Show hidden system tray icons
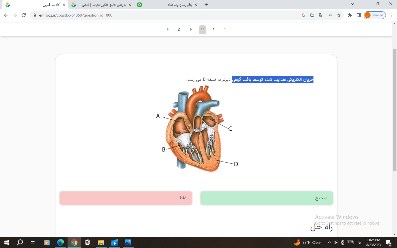 coord(329,242)
